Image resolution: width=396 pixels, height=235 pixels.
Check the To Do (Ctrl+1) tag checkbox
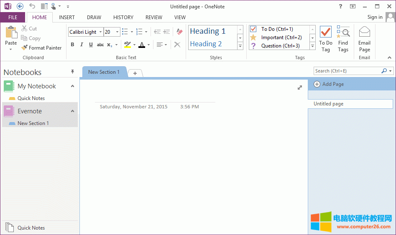pos(253,29)
